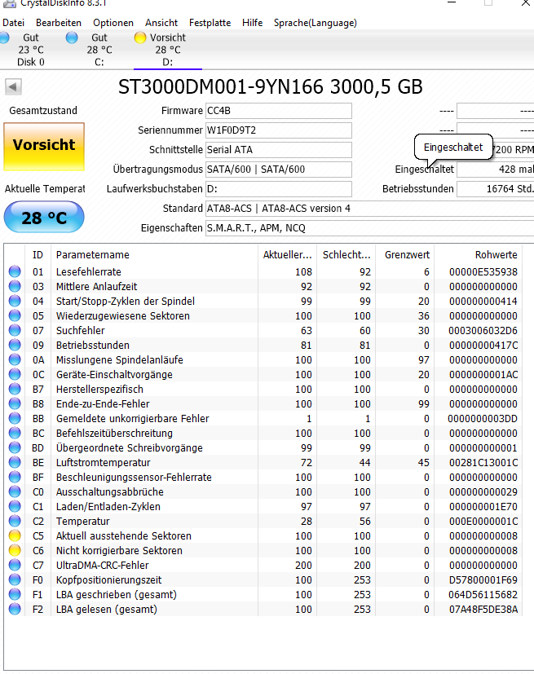Click the status icon for Befehlszeitüberschreitung
Image resolution: width=534 pixels, height=674 pixels.
tap(15, 433)
